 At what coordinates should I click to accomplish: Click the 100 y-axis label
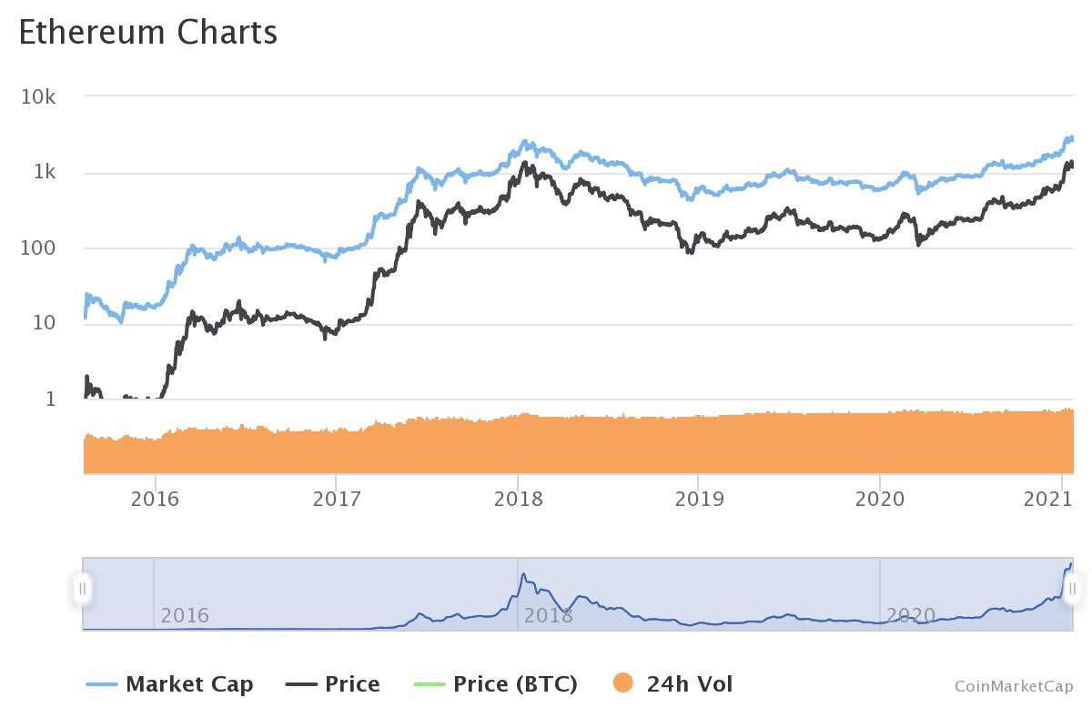pyautogui.click(x=37, y=248)
